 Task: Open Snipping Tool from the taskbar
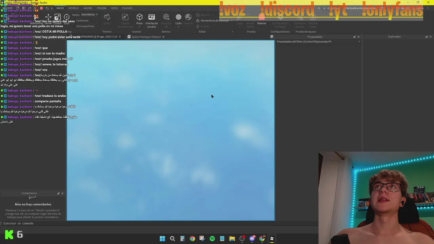(202, 239)
